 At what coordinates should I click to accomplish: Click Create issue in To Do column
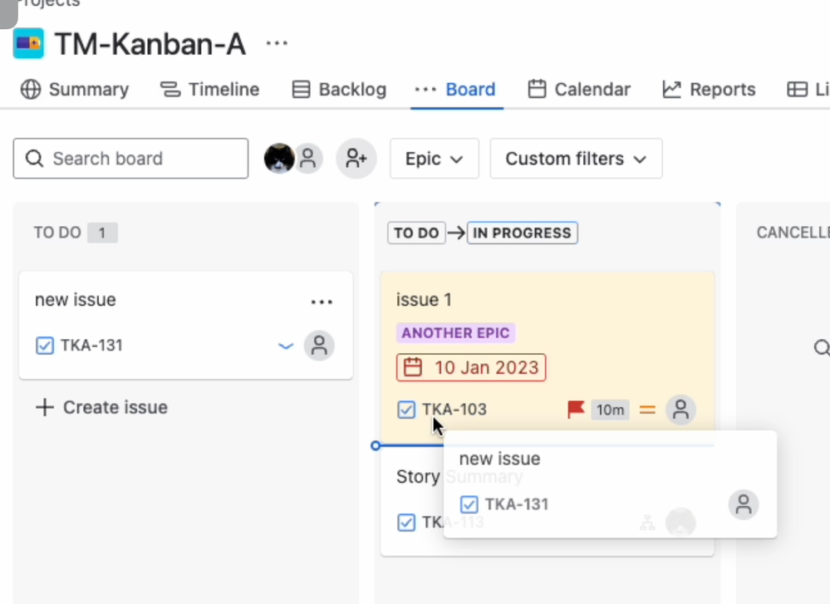coord(101,407)
